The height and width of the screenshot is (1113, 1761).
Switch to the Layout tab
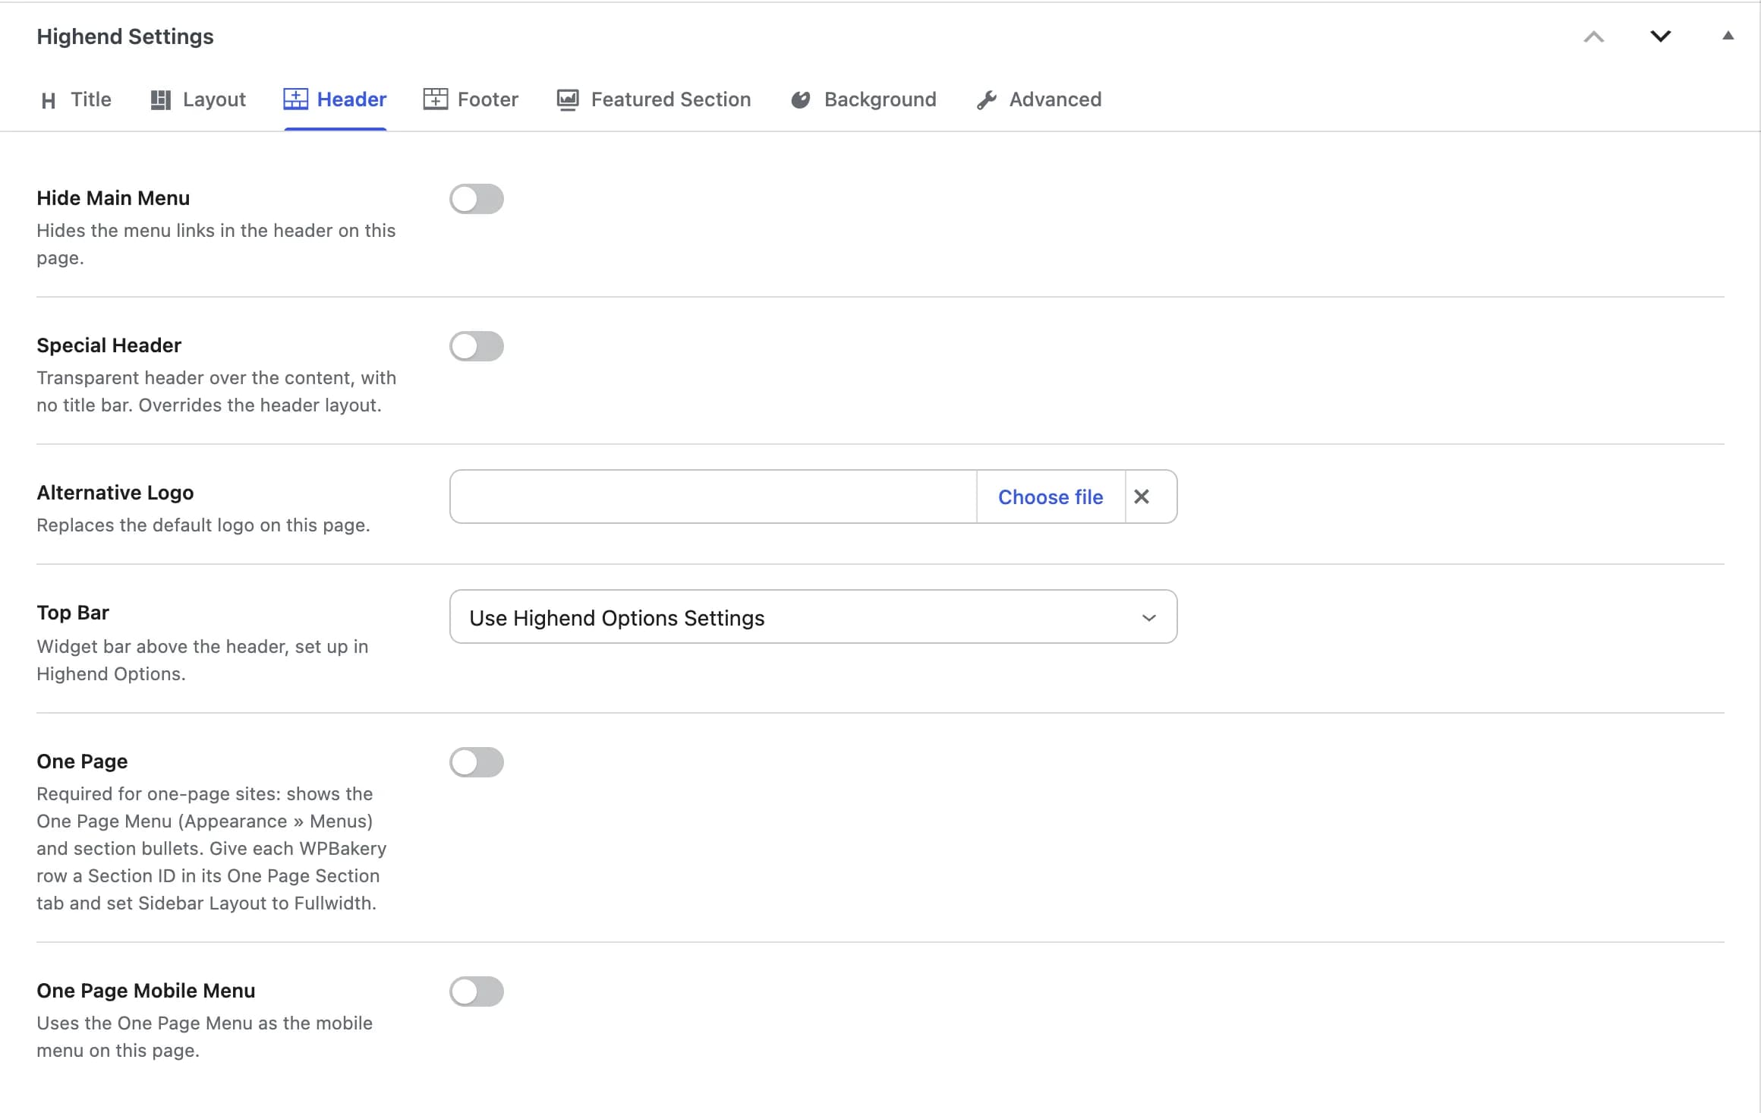198,99
